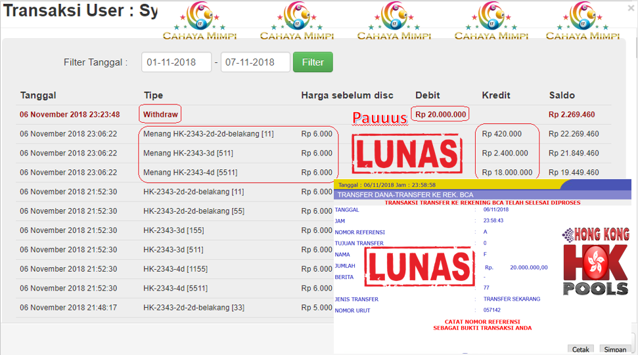Click the Kredit column header

pyautogui.click(x=496, y=95)
